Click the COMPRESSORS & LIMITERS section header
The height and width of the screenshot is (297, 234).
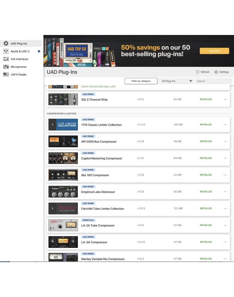coord(61,114)
